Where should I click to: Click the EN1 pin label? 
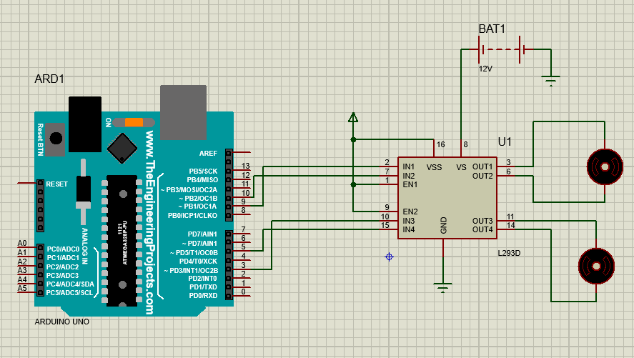(410, 184)
